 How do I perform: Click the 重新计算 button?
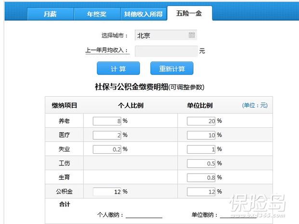172,68
